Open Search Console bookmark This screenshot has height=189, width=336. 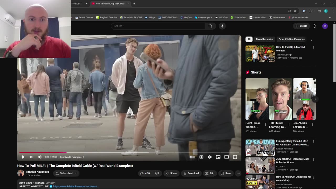[84, 17]
